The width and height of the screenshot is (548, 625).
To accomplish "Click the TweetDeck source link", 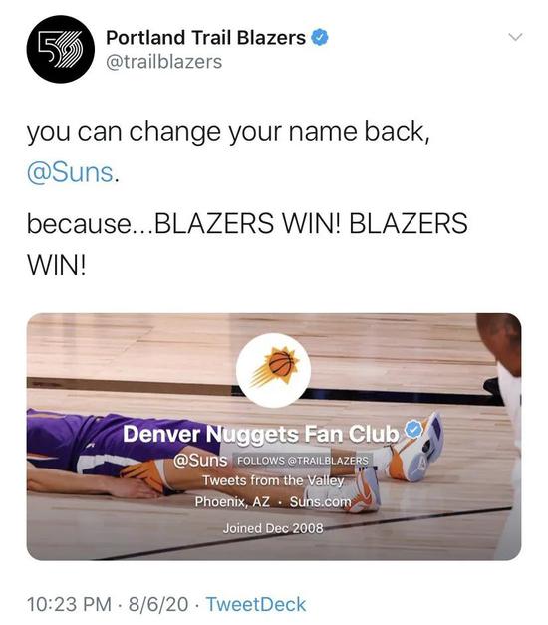I will click(256, 604).
